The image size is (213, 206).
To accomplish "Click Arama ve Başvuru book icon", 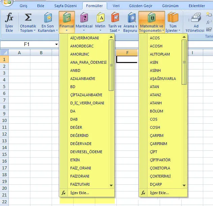I will (130, 18).
